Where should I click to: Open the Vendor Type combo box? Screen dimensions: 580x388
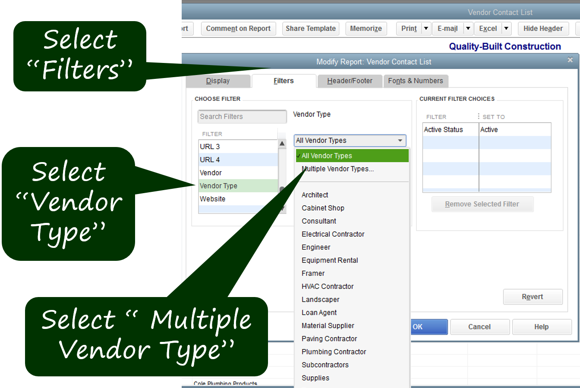350,141
